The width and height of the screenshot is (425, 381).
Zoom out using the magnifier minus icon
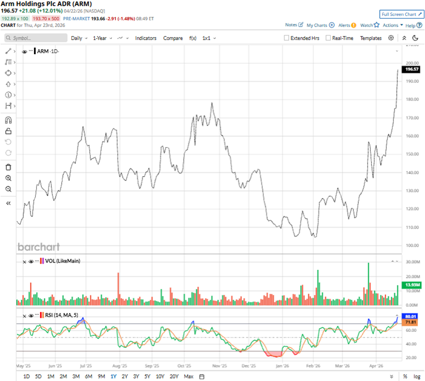click(x=8, y=189)
